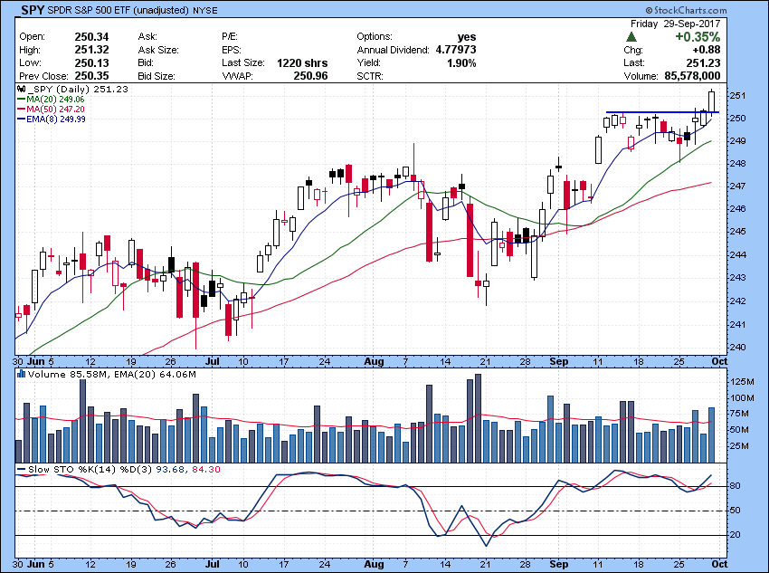Click the Last Size value 1220 shrs

coord(302,62)
